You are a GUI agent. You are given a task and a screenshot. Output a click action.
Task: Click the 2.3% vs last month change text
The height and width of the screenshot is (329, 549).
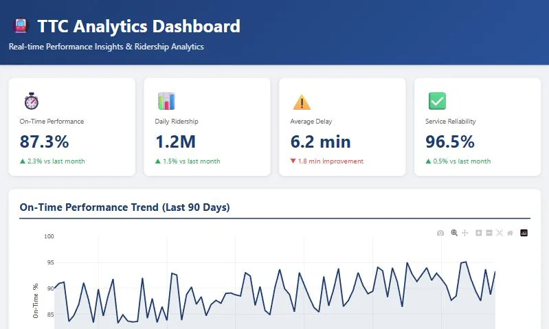pos(52,161)
